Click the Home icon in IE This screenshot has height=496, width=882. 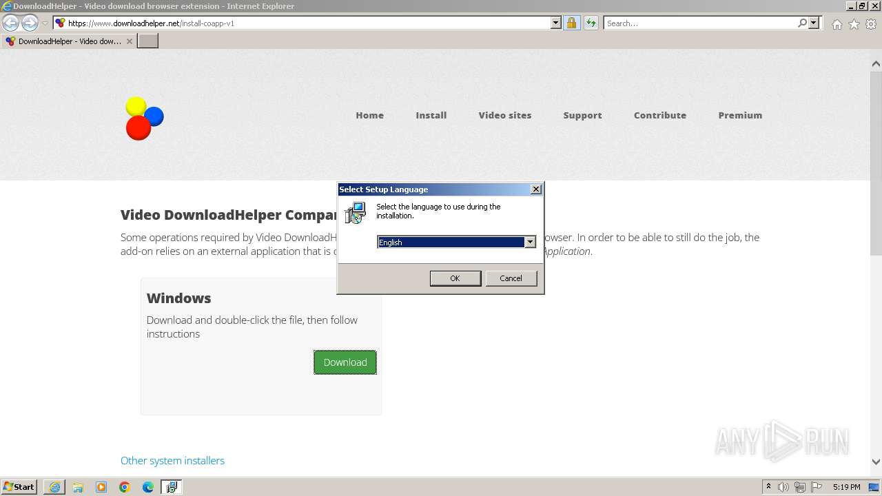(837, 24)
